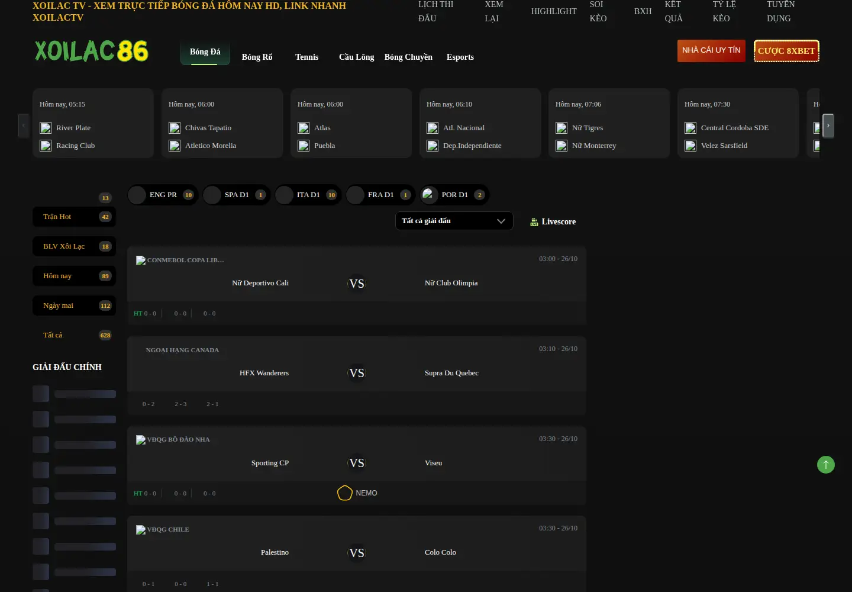
Task: Click the Cược 8XBET button
Action: point(786,51)
